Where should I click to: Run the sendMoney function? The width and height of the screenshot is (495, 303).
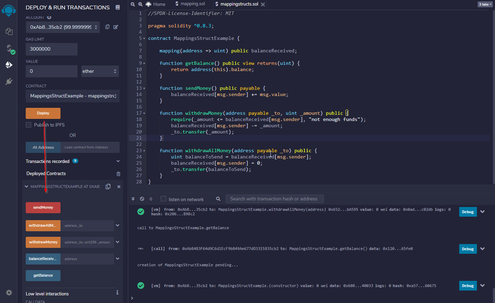pyautogui.click(x=43, y=208)
